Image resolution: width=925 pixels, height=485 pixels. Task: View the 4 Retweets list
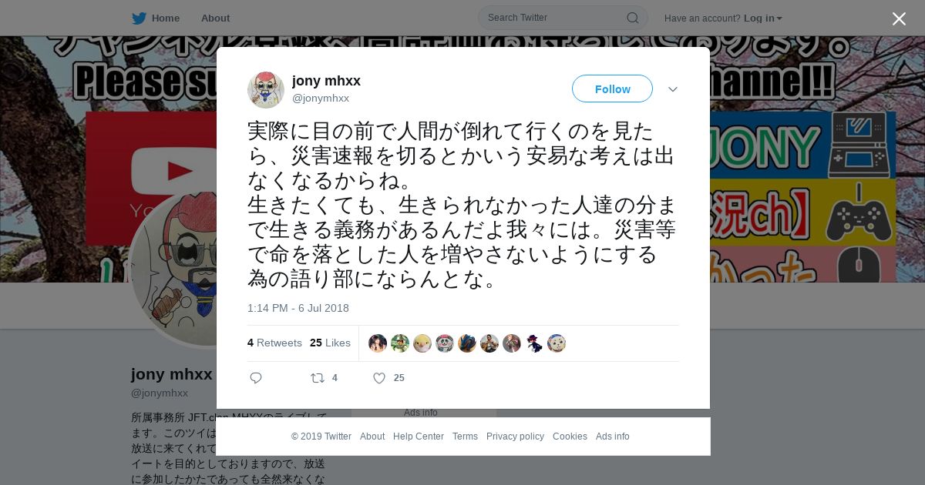pos(274,343)
